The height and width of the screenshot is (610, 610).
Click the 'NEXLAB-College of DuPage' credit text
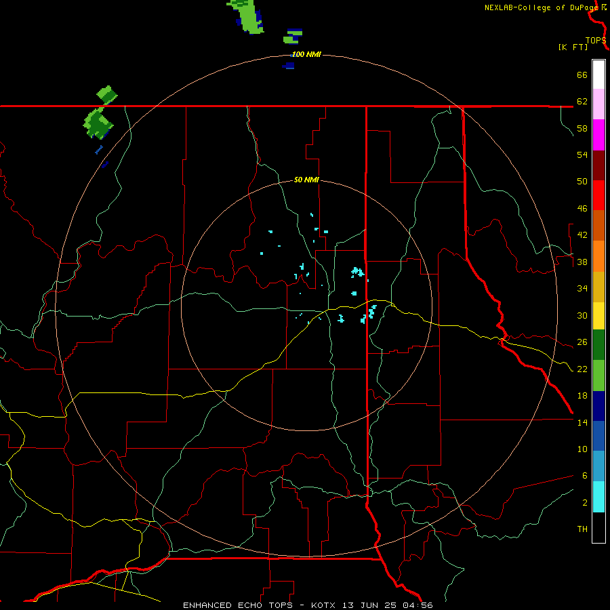(541, 7)
